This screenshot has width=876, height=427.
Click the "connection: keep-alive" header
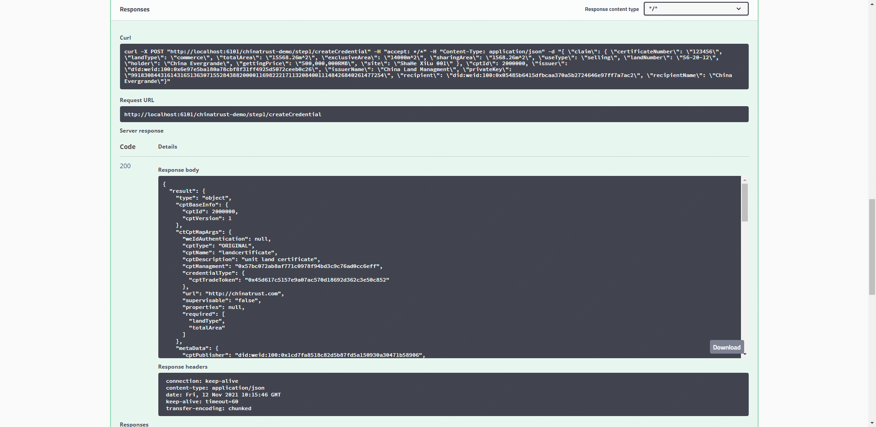(x=202, y=381)
